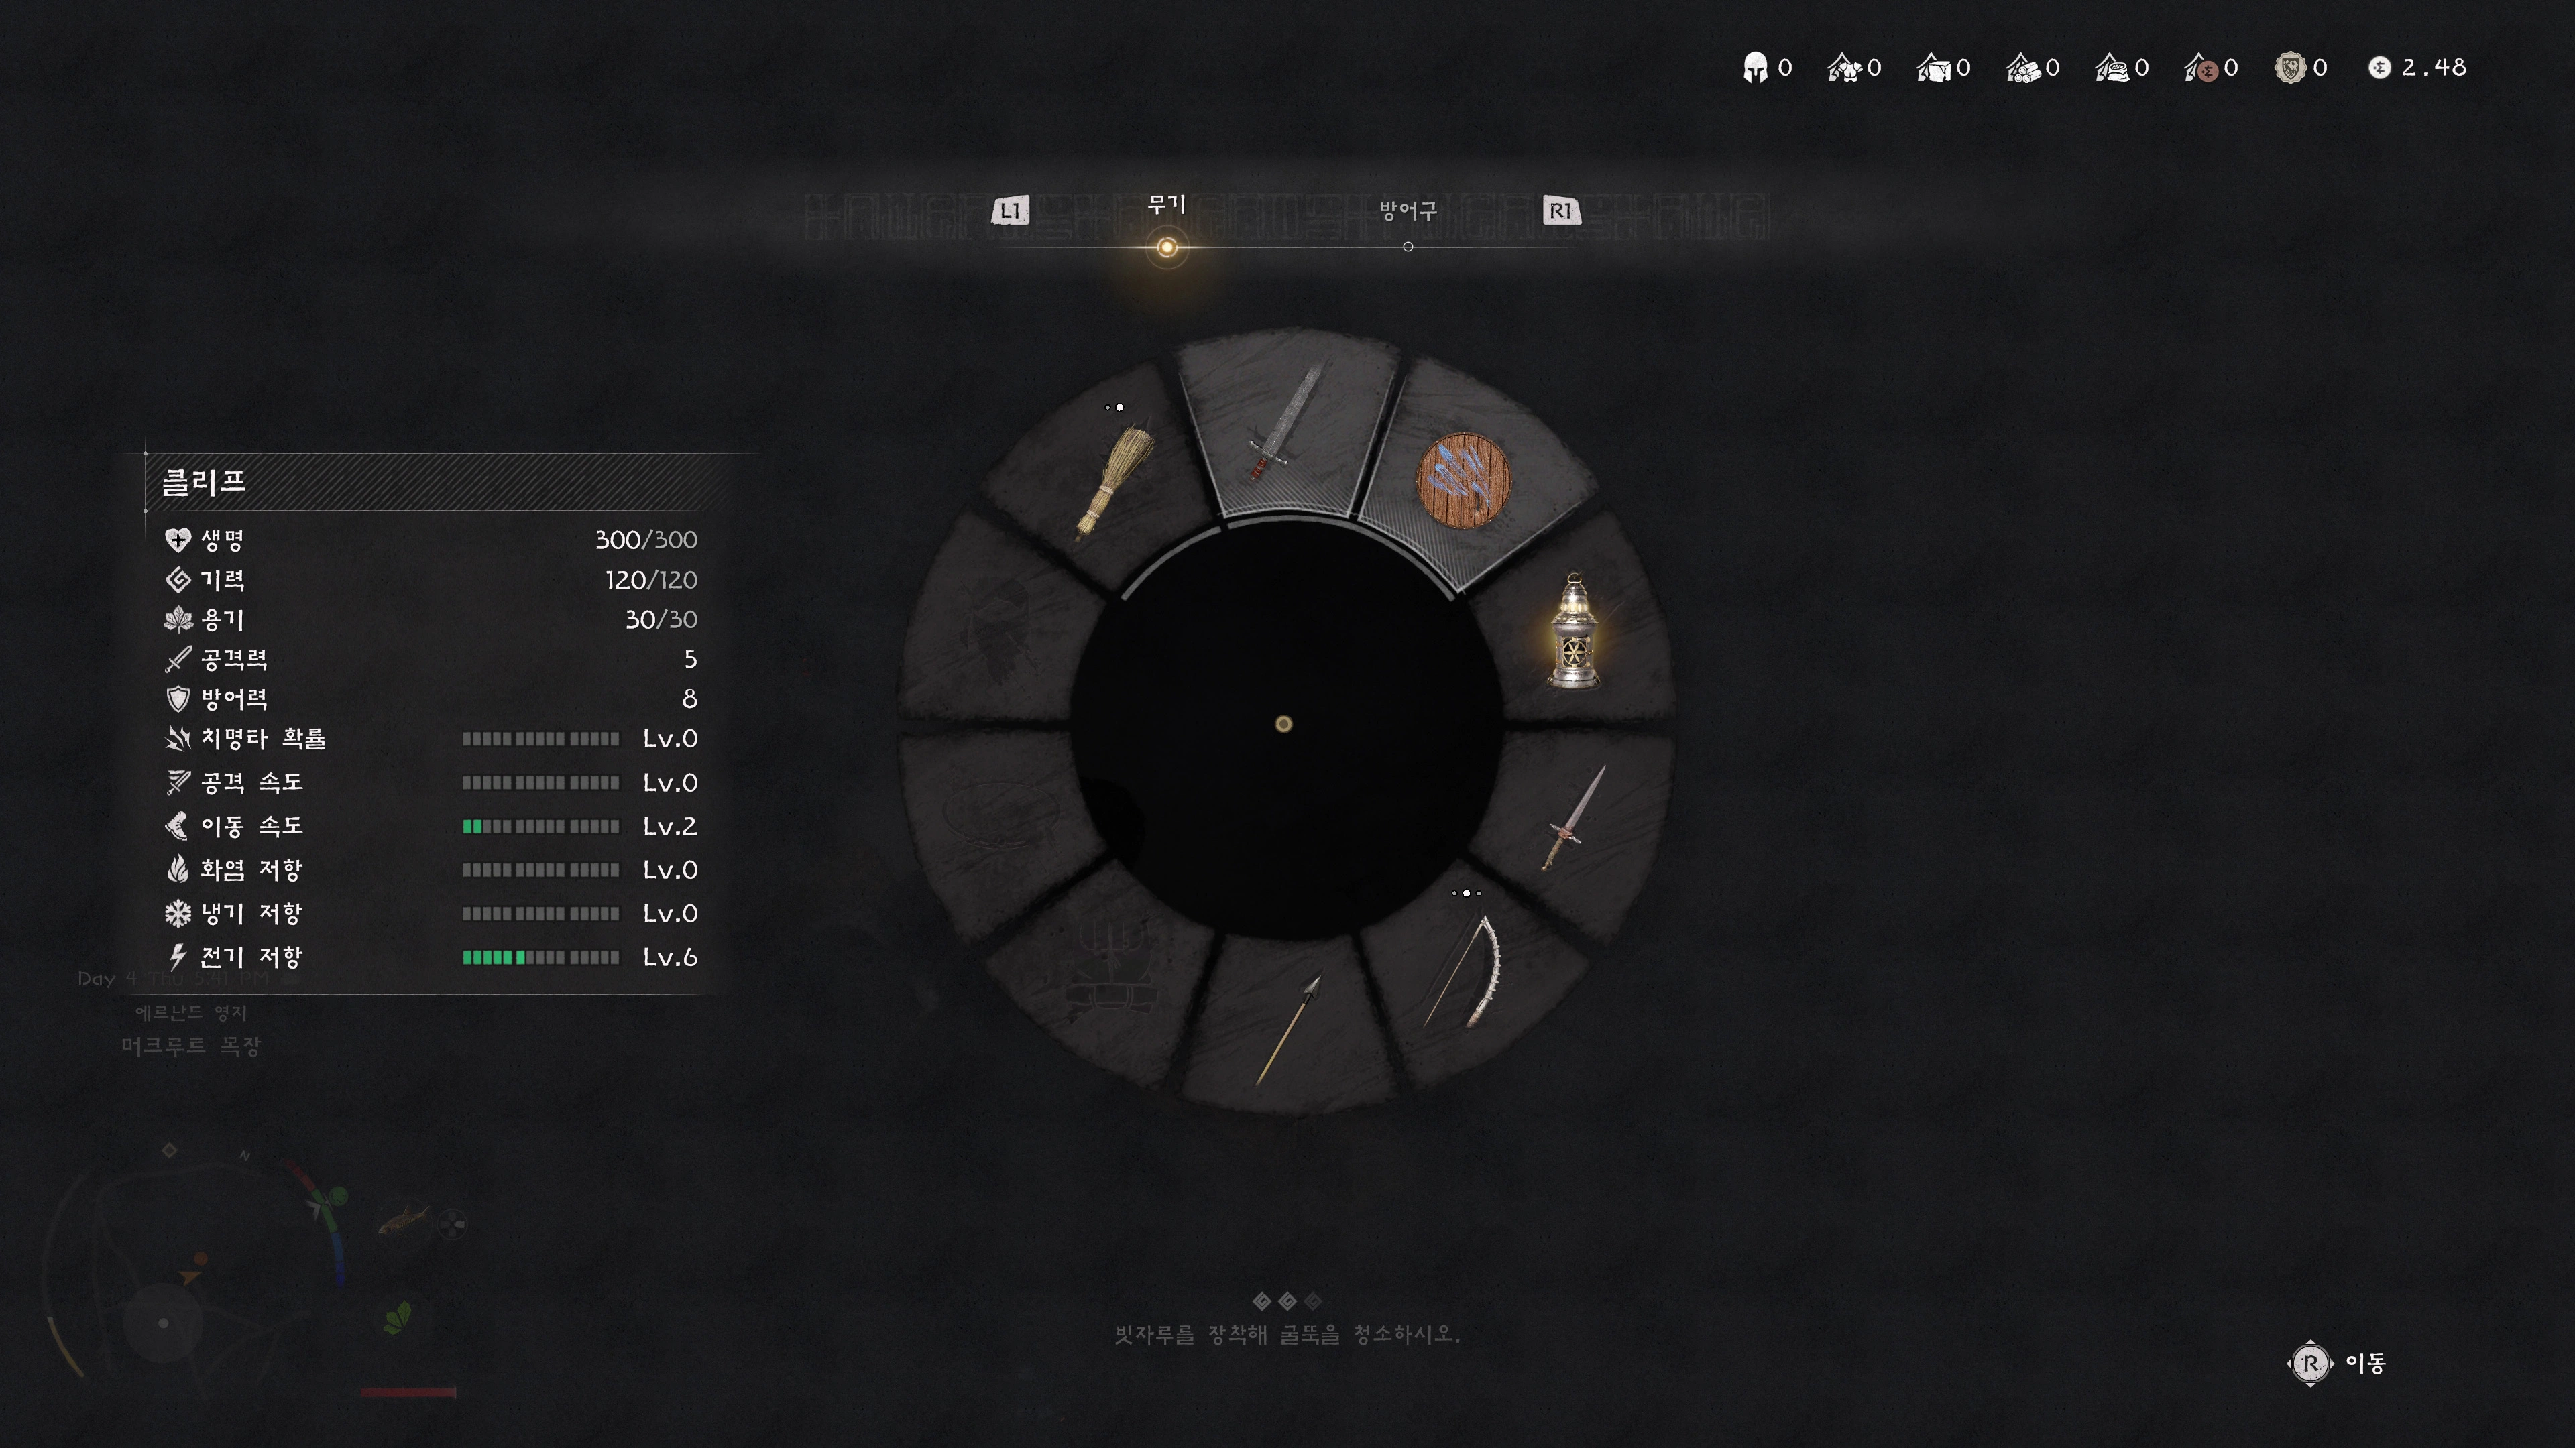Screen dimensions: 2575x1448
Task: Choose the round wooden shield slot
Action: (x=1463, y=481)
